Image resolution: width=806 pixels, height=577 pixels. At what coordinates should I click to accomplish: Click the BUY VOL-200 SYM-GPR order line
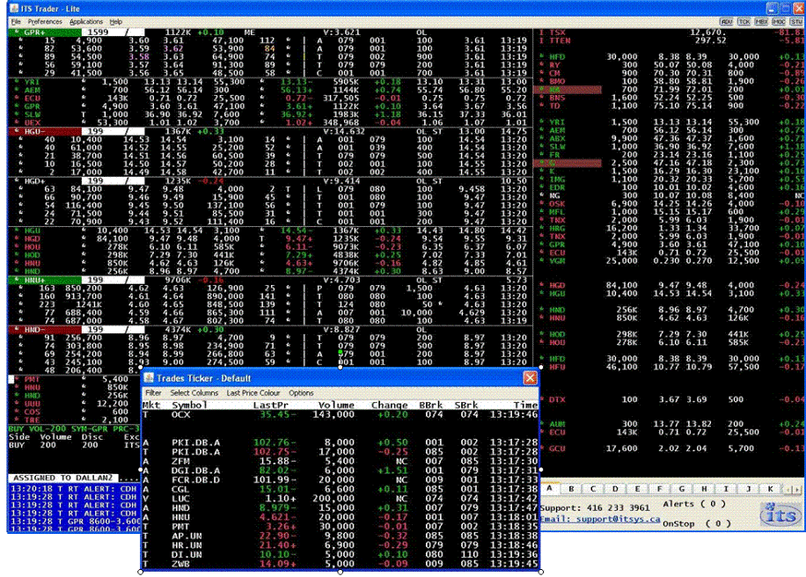coord(74,428)
